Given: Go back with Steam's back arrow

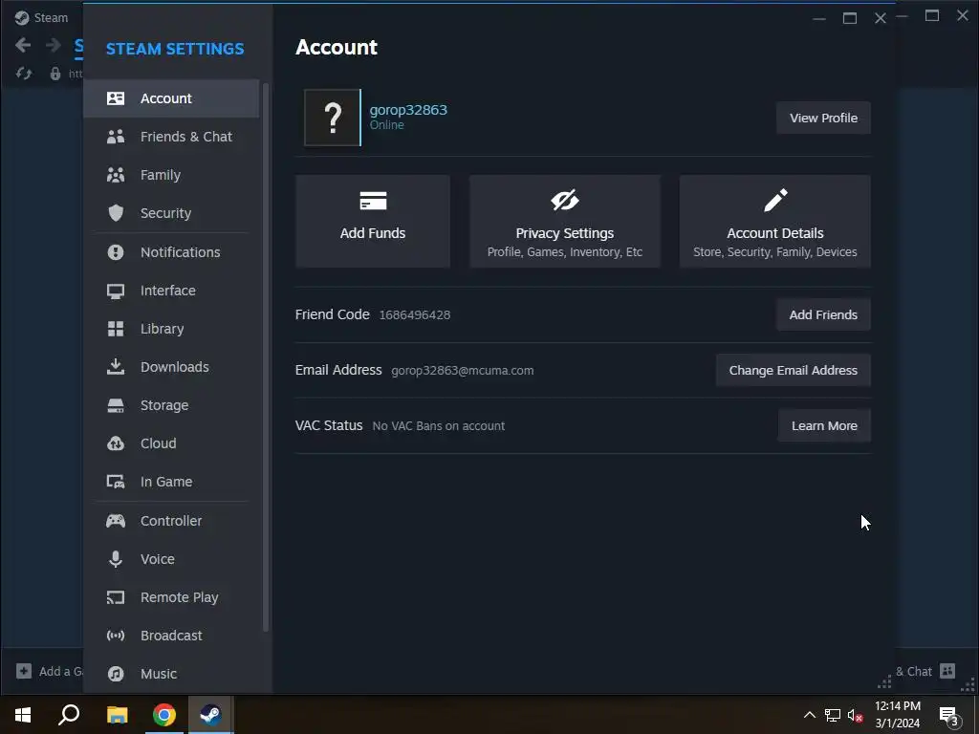Looking at the screenshot, I should click(23, 45).
